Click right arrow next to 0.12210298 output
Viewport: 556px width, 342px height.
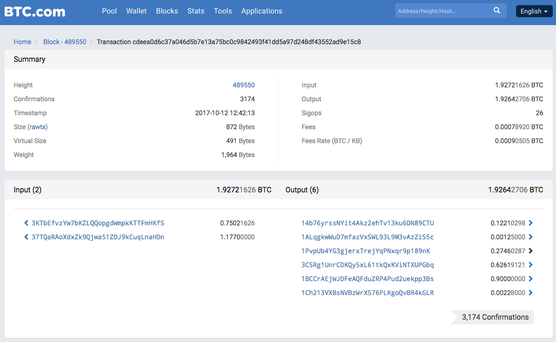tap(530, 223)
